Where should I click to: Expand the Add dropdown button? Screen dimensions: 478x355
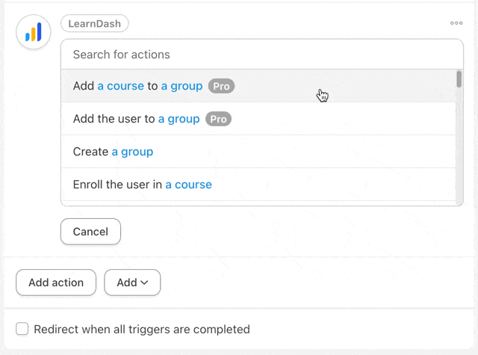[132, 283]
